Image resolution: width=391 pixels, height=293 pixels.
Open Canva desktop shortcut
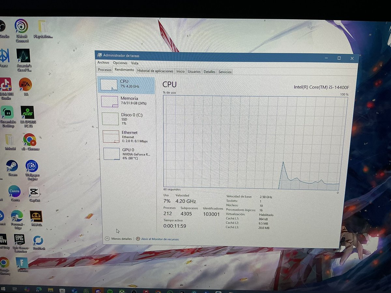pos(14,194)
